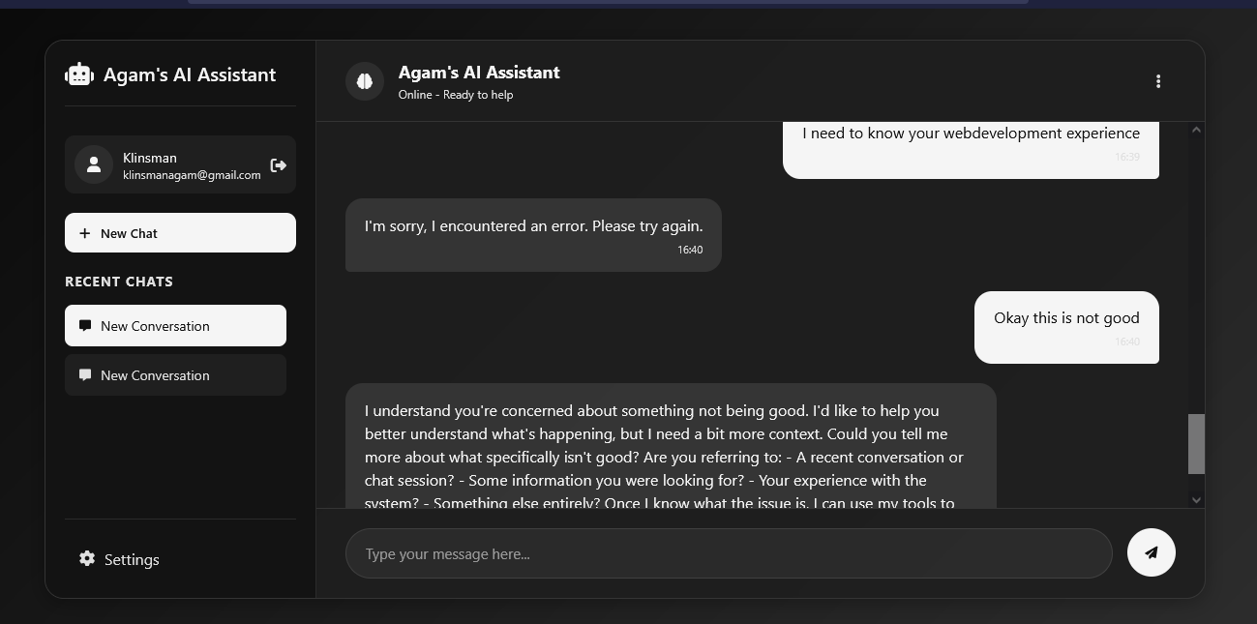Click the Settings gear icon
Viewport: 1257px width, 624px height.
87,559
